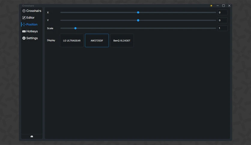Toggle the sun light-theme icon
Viewport: 251px width, 145px height.
pyautogui.click(x=211, y=6)
